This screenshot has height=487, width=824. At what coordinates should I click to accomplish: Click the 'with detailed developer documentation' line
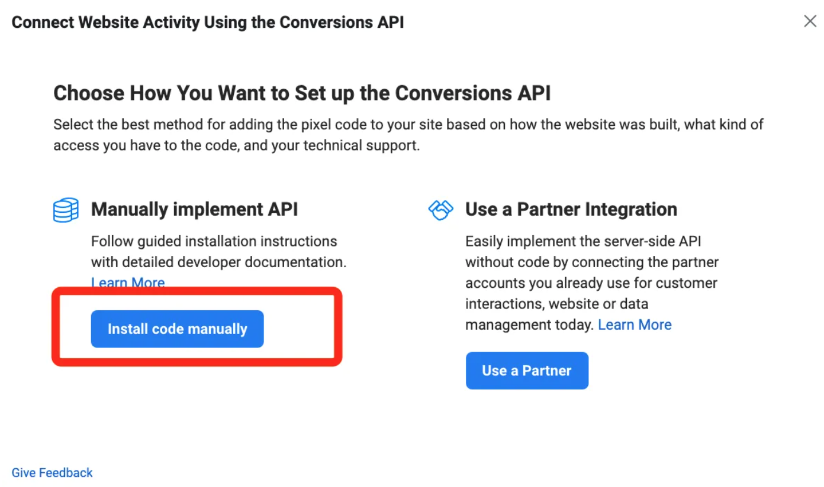click(x=218, y=262)
